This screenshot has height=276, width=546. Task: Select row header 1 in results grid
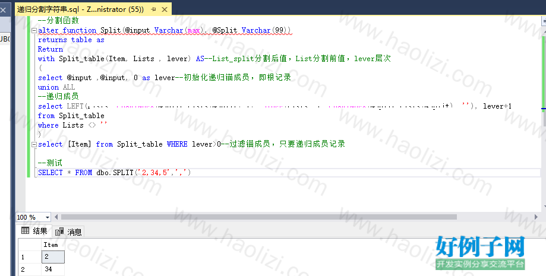click(30, 257)
